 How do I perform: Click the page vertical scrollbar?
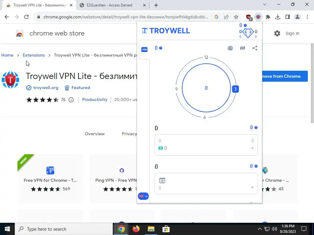(312, 84)
